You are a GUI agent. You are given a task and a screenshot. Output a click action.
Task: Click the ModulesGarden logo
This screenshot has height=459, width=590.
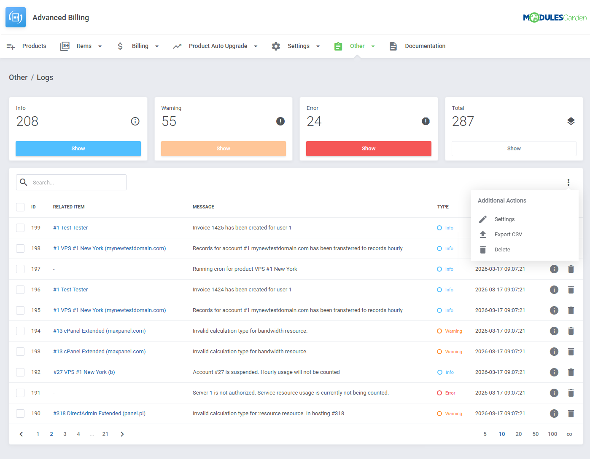coord(555,18)
